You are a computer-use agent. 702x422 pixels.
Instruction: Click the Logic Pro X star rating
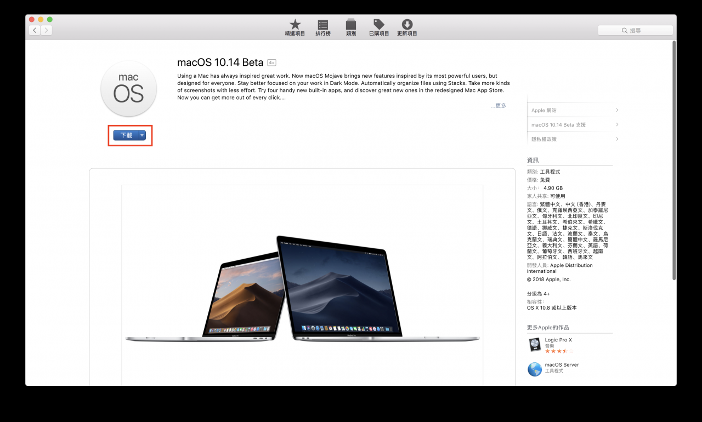(x=559, y=351)
